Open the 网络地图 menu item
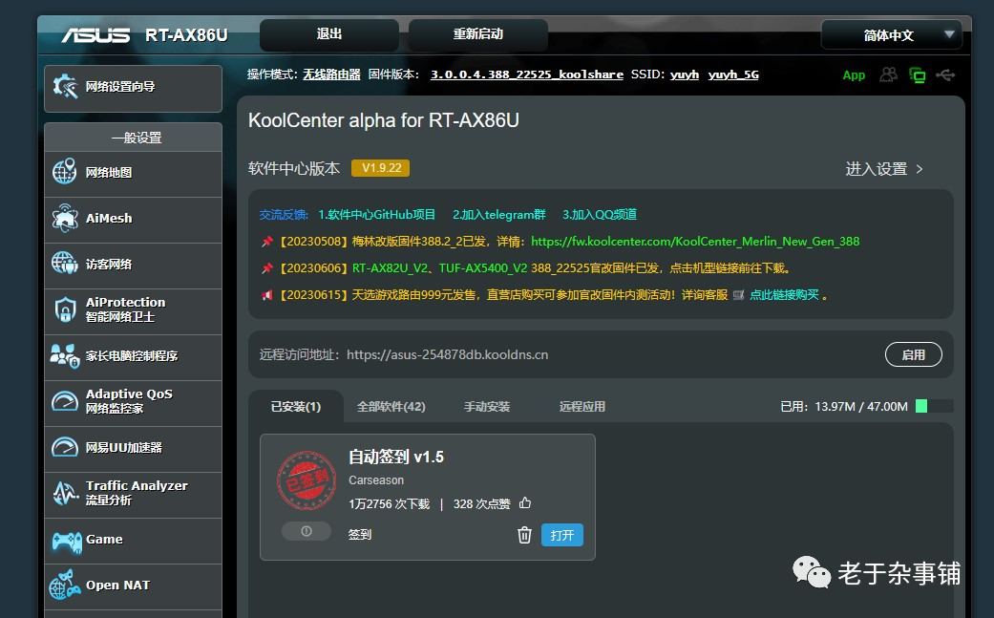 133,174
